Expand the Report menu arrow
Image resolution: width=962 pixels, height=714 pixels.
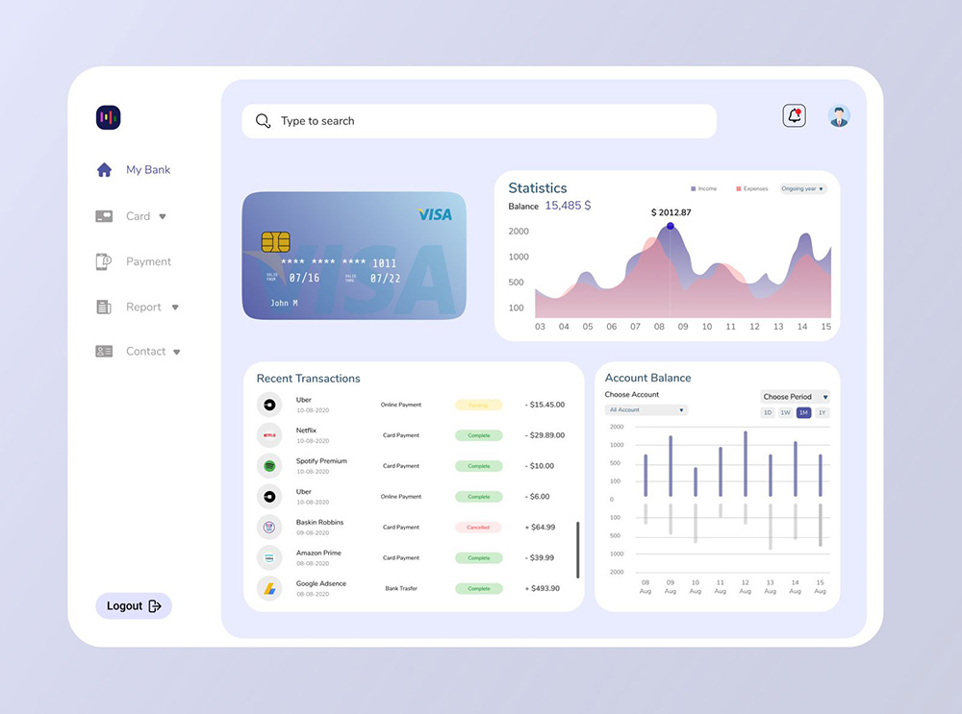(x=175, y=308)
